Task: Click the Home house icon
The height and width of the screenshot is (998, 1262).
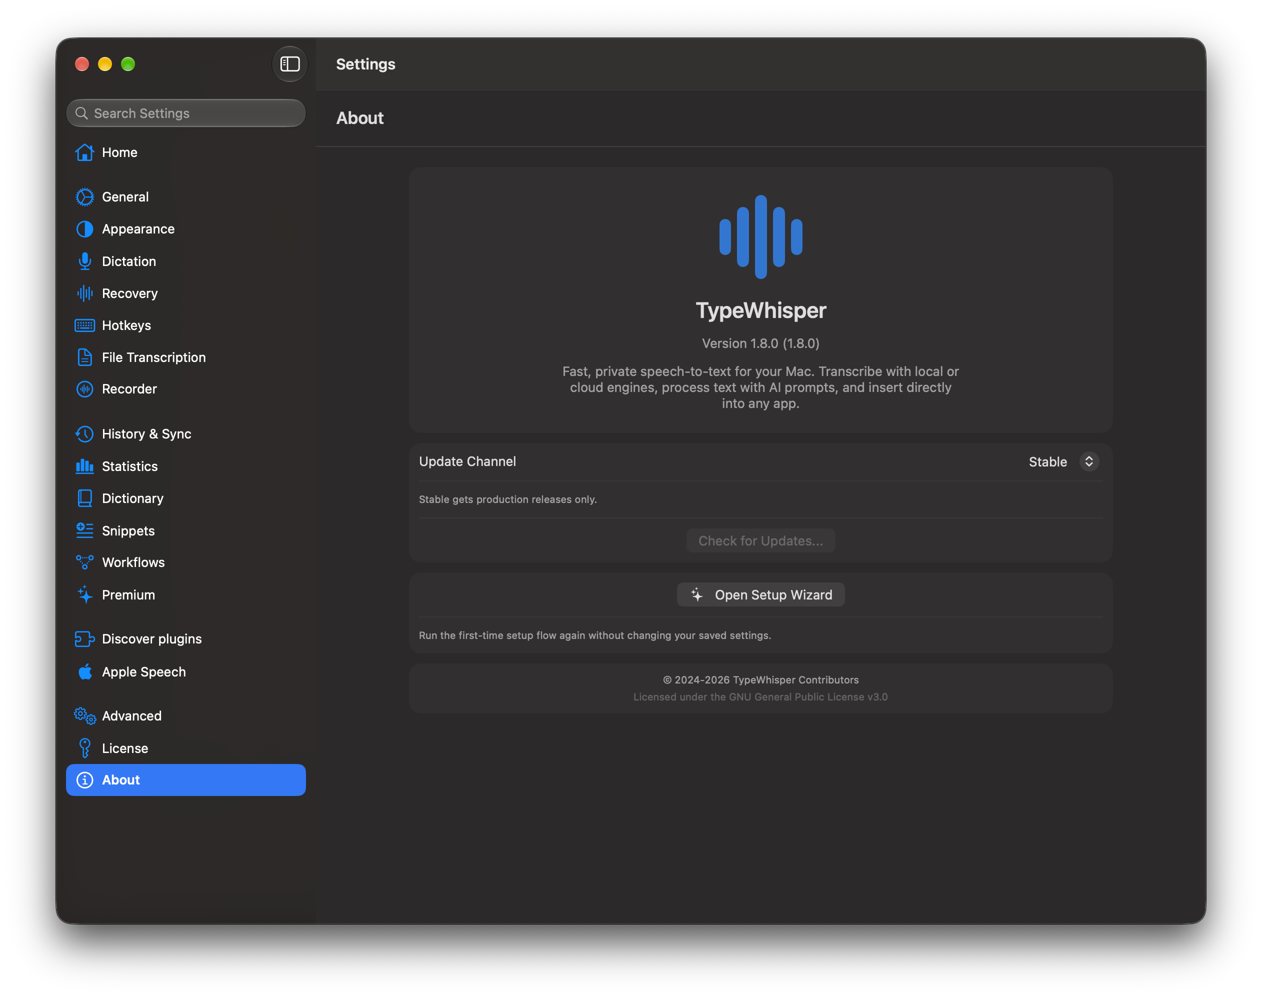Action: tap(84, 152)
